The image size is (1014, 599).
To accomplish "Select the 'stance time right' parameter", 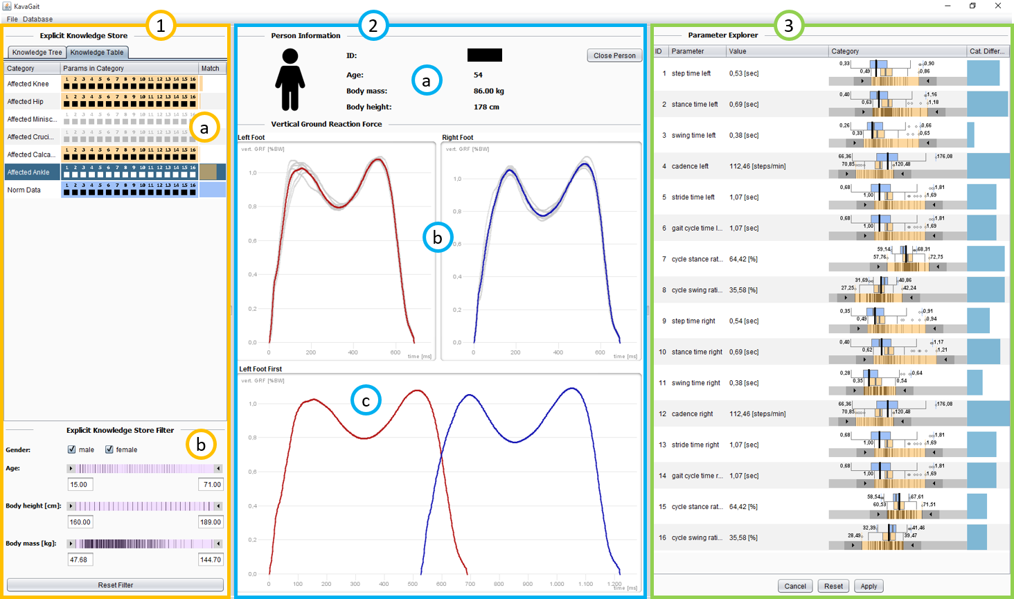I will 831,352.
